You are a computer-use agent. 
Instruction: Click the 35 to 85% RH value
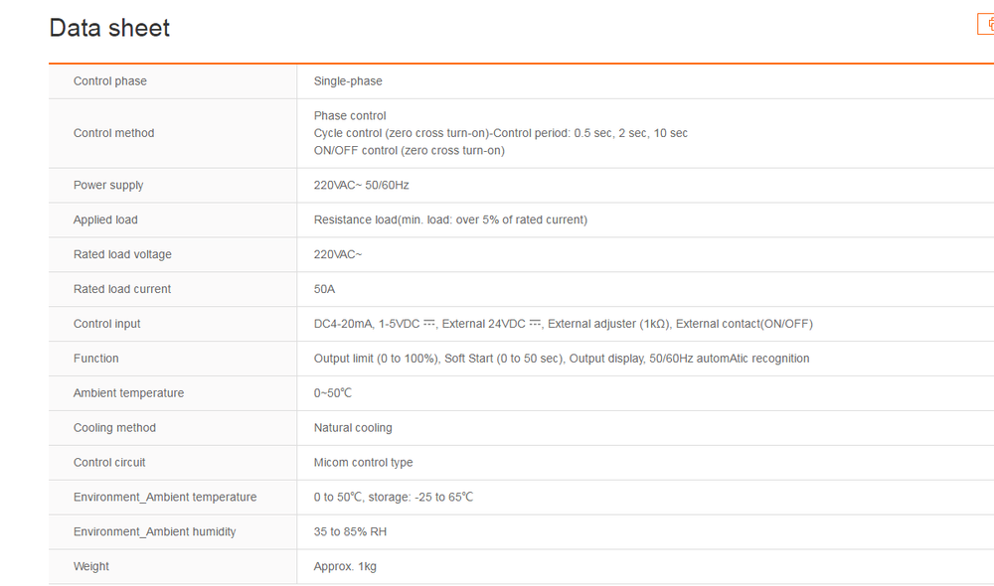pyautogui.click(x=350, y=532)
